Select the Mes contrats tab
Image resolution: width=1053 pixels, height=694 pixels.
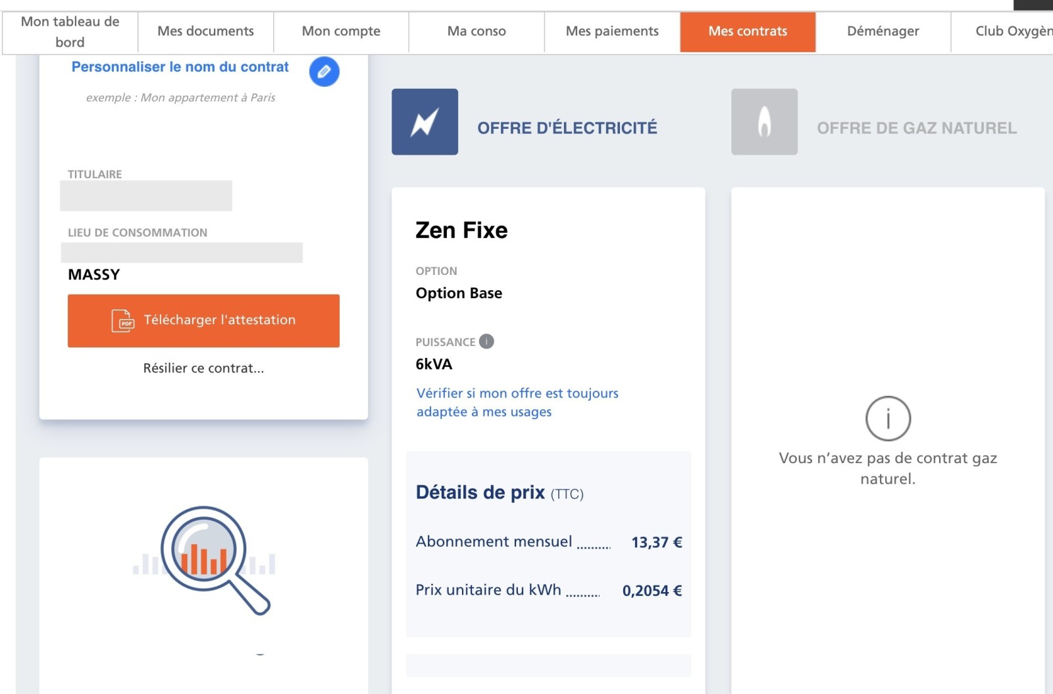[748, 32]
